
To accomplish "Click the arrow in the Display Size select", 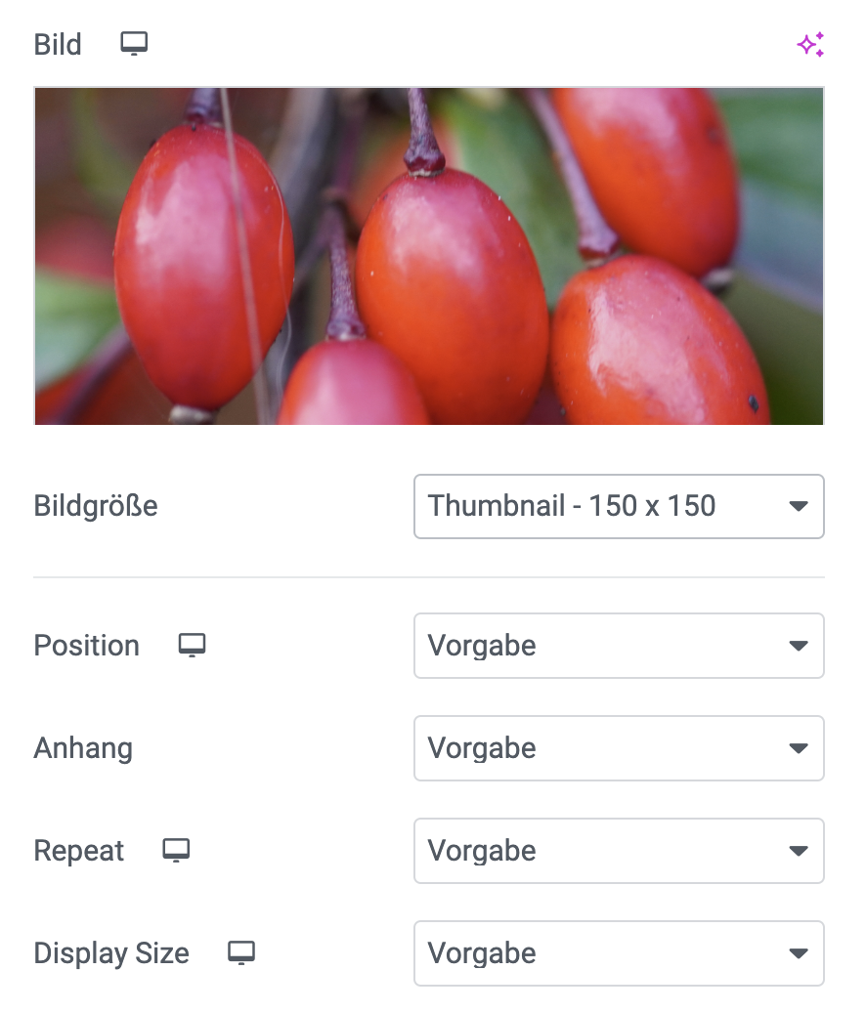I will click(x=799, y=953).
